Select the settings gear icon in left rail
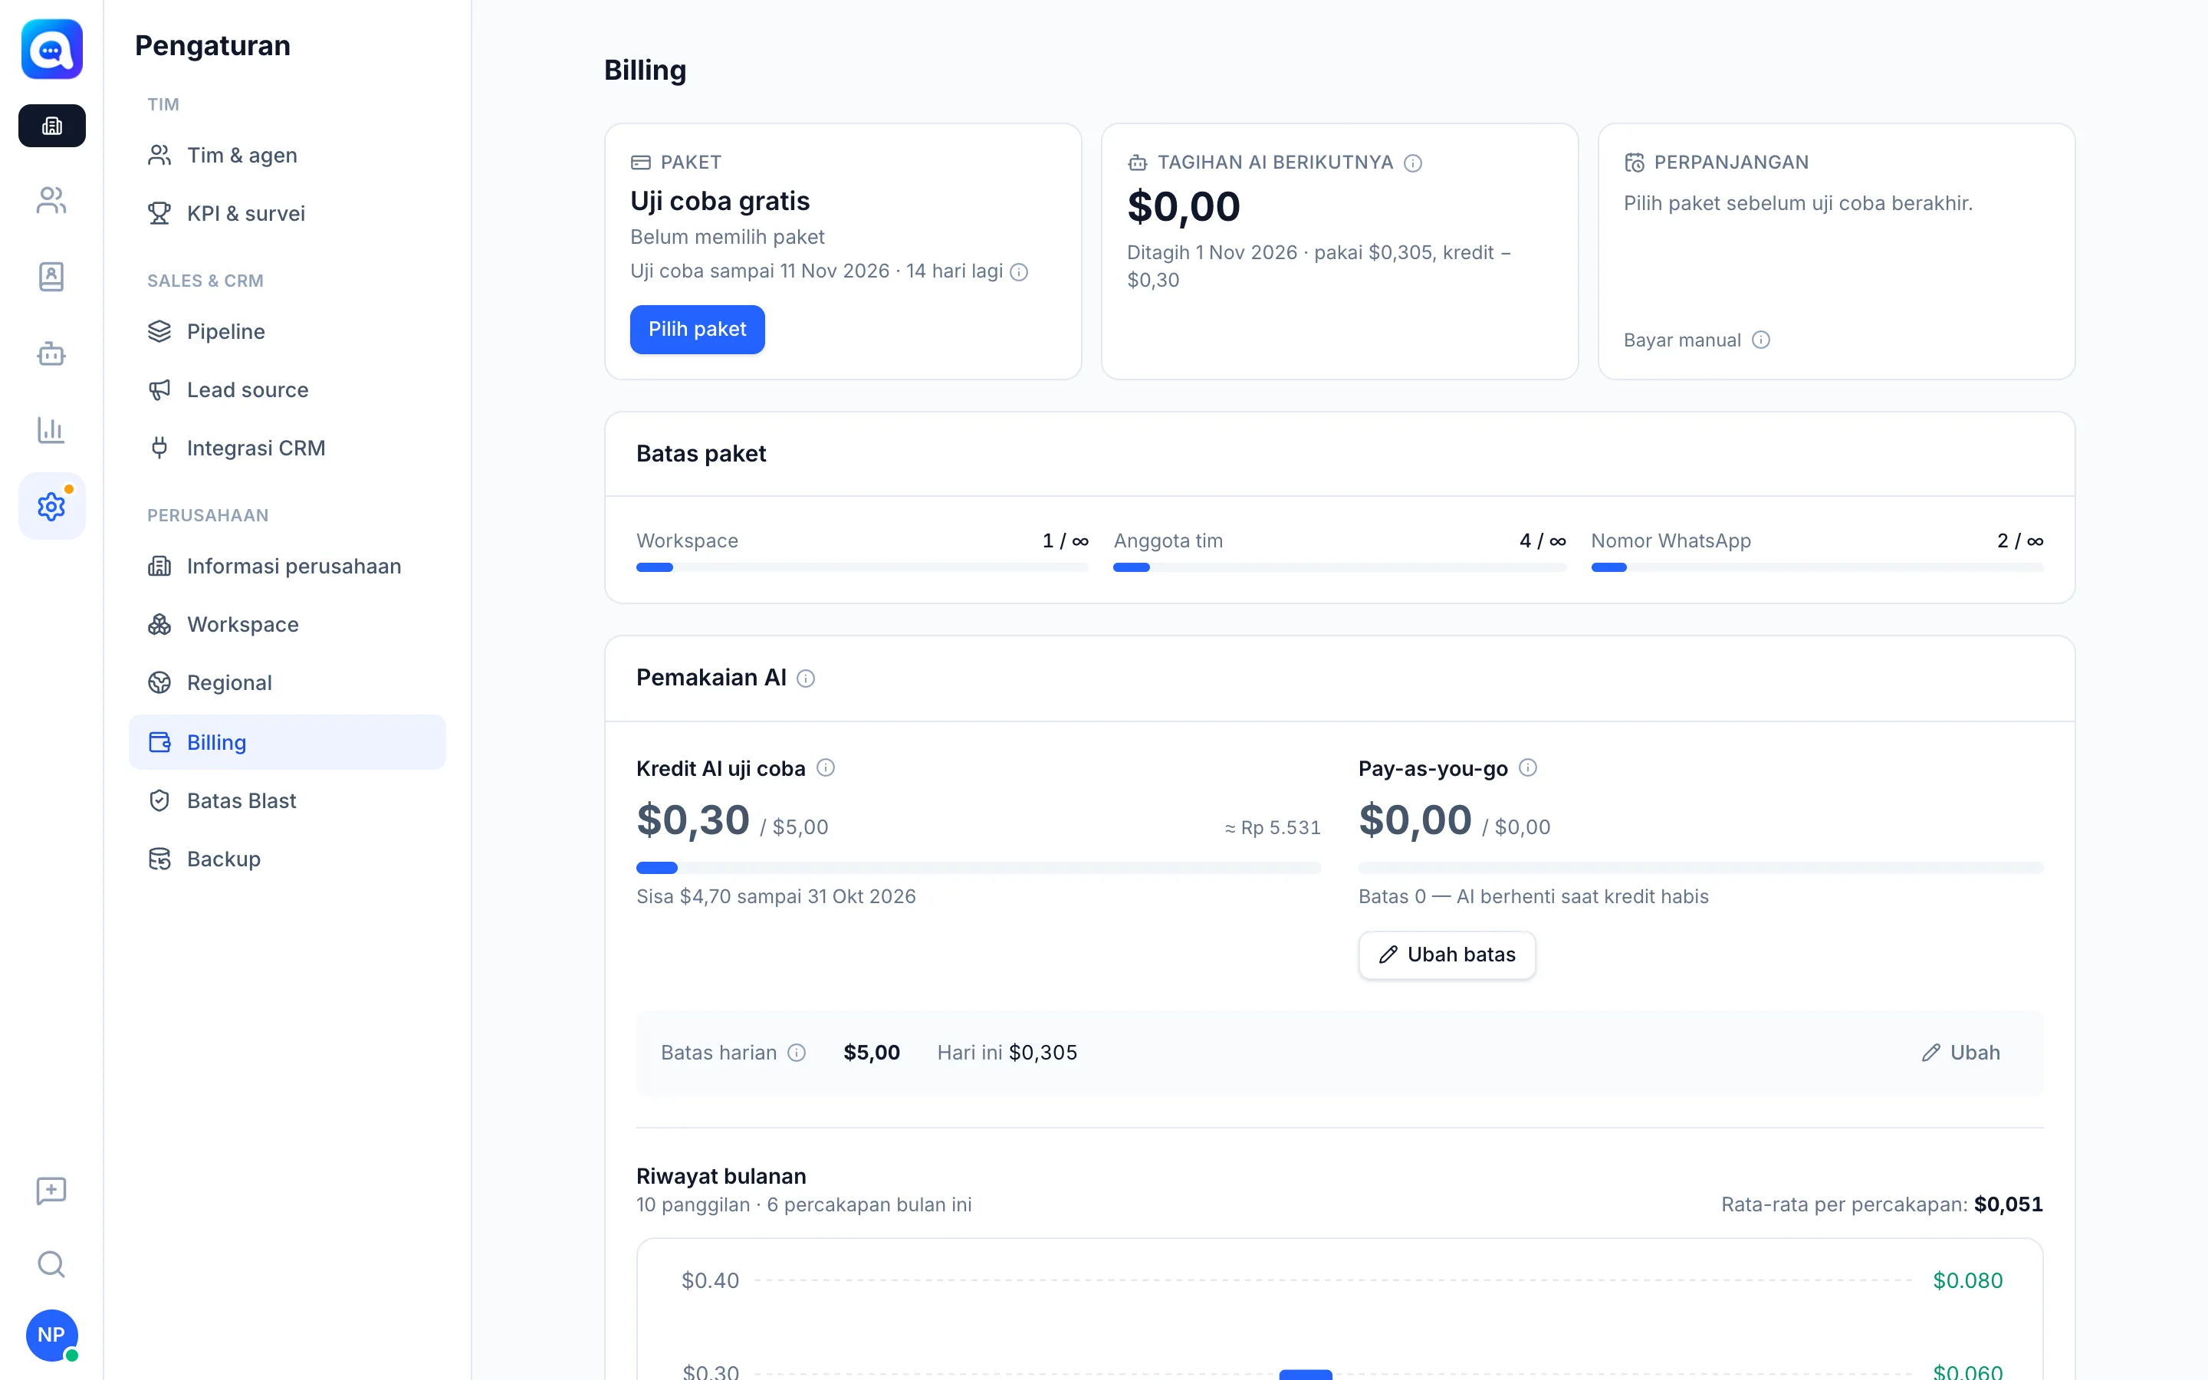 52,507
